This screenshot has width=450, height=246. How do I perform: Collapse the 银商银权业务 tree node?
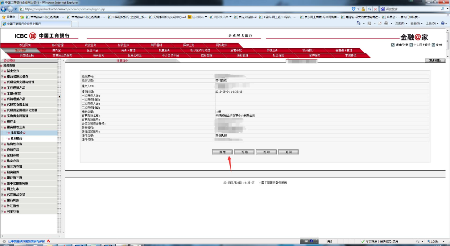click(2, 127)
